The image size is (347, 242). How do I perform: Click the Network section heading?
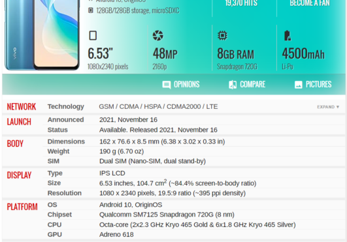coord(22,106)
